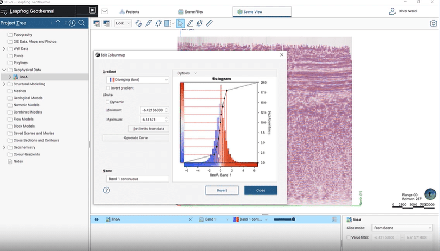Image resolution: width=440 pixels, height=251 pixels.
Task: Click Minimum field stepper arrows
Action: click(166, 110)
